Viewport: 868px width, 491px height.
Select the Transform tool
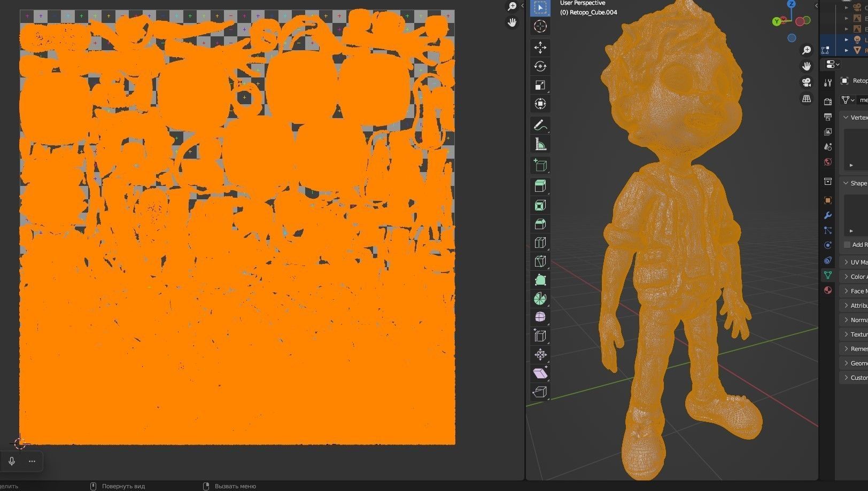click(x=540, y=104)
